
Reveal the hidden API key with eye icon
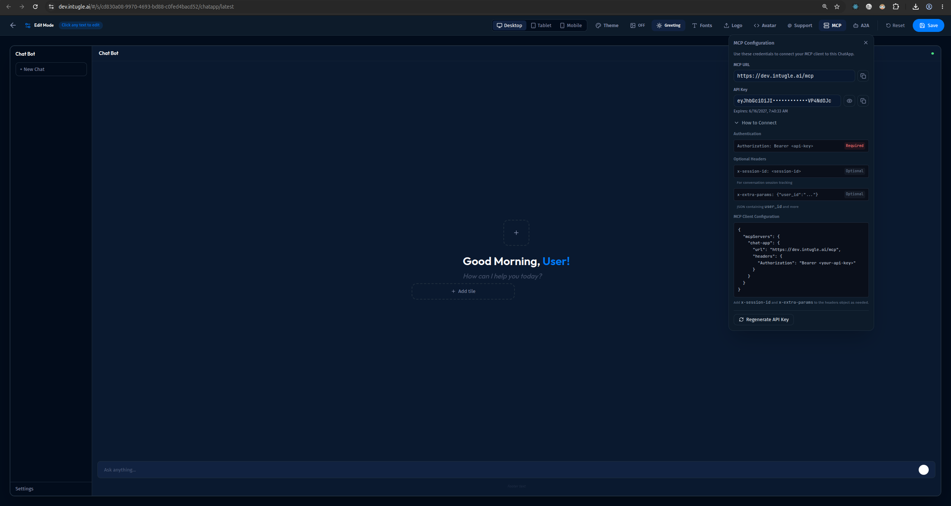coord(849,101)
